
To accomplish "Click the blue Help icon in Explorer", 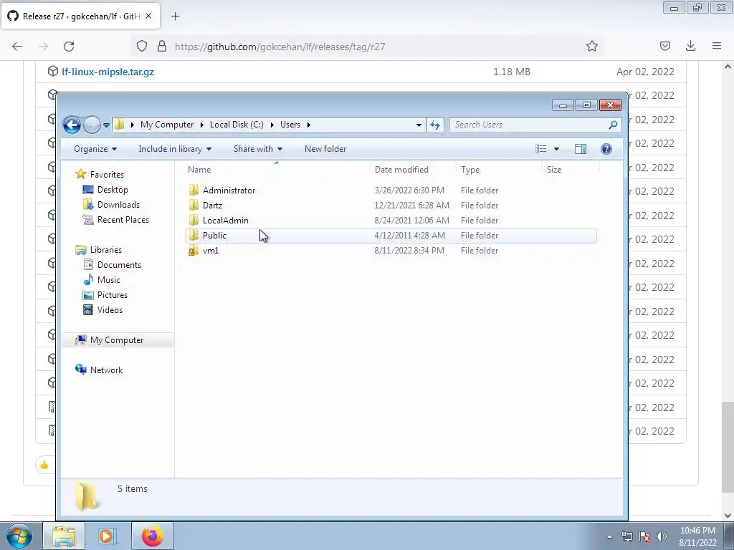I will tap(606, 149).
